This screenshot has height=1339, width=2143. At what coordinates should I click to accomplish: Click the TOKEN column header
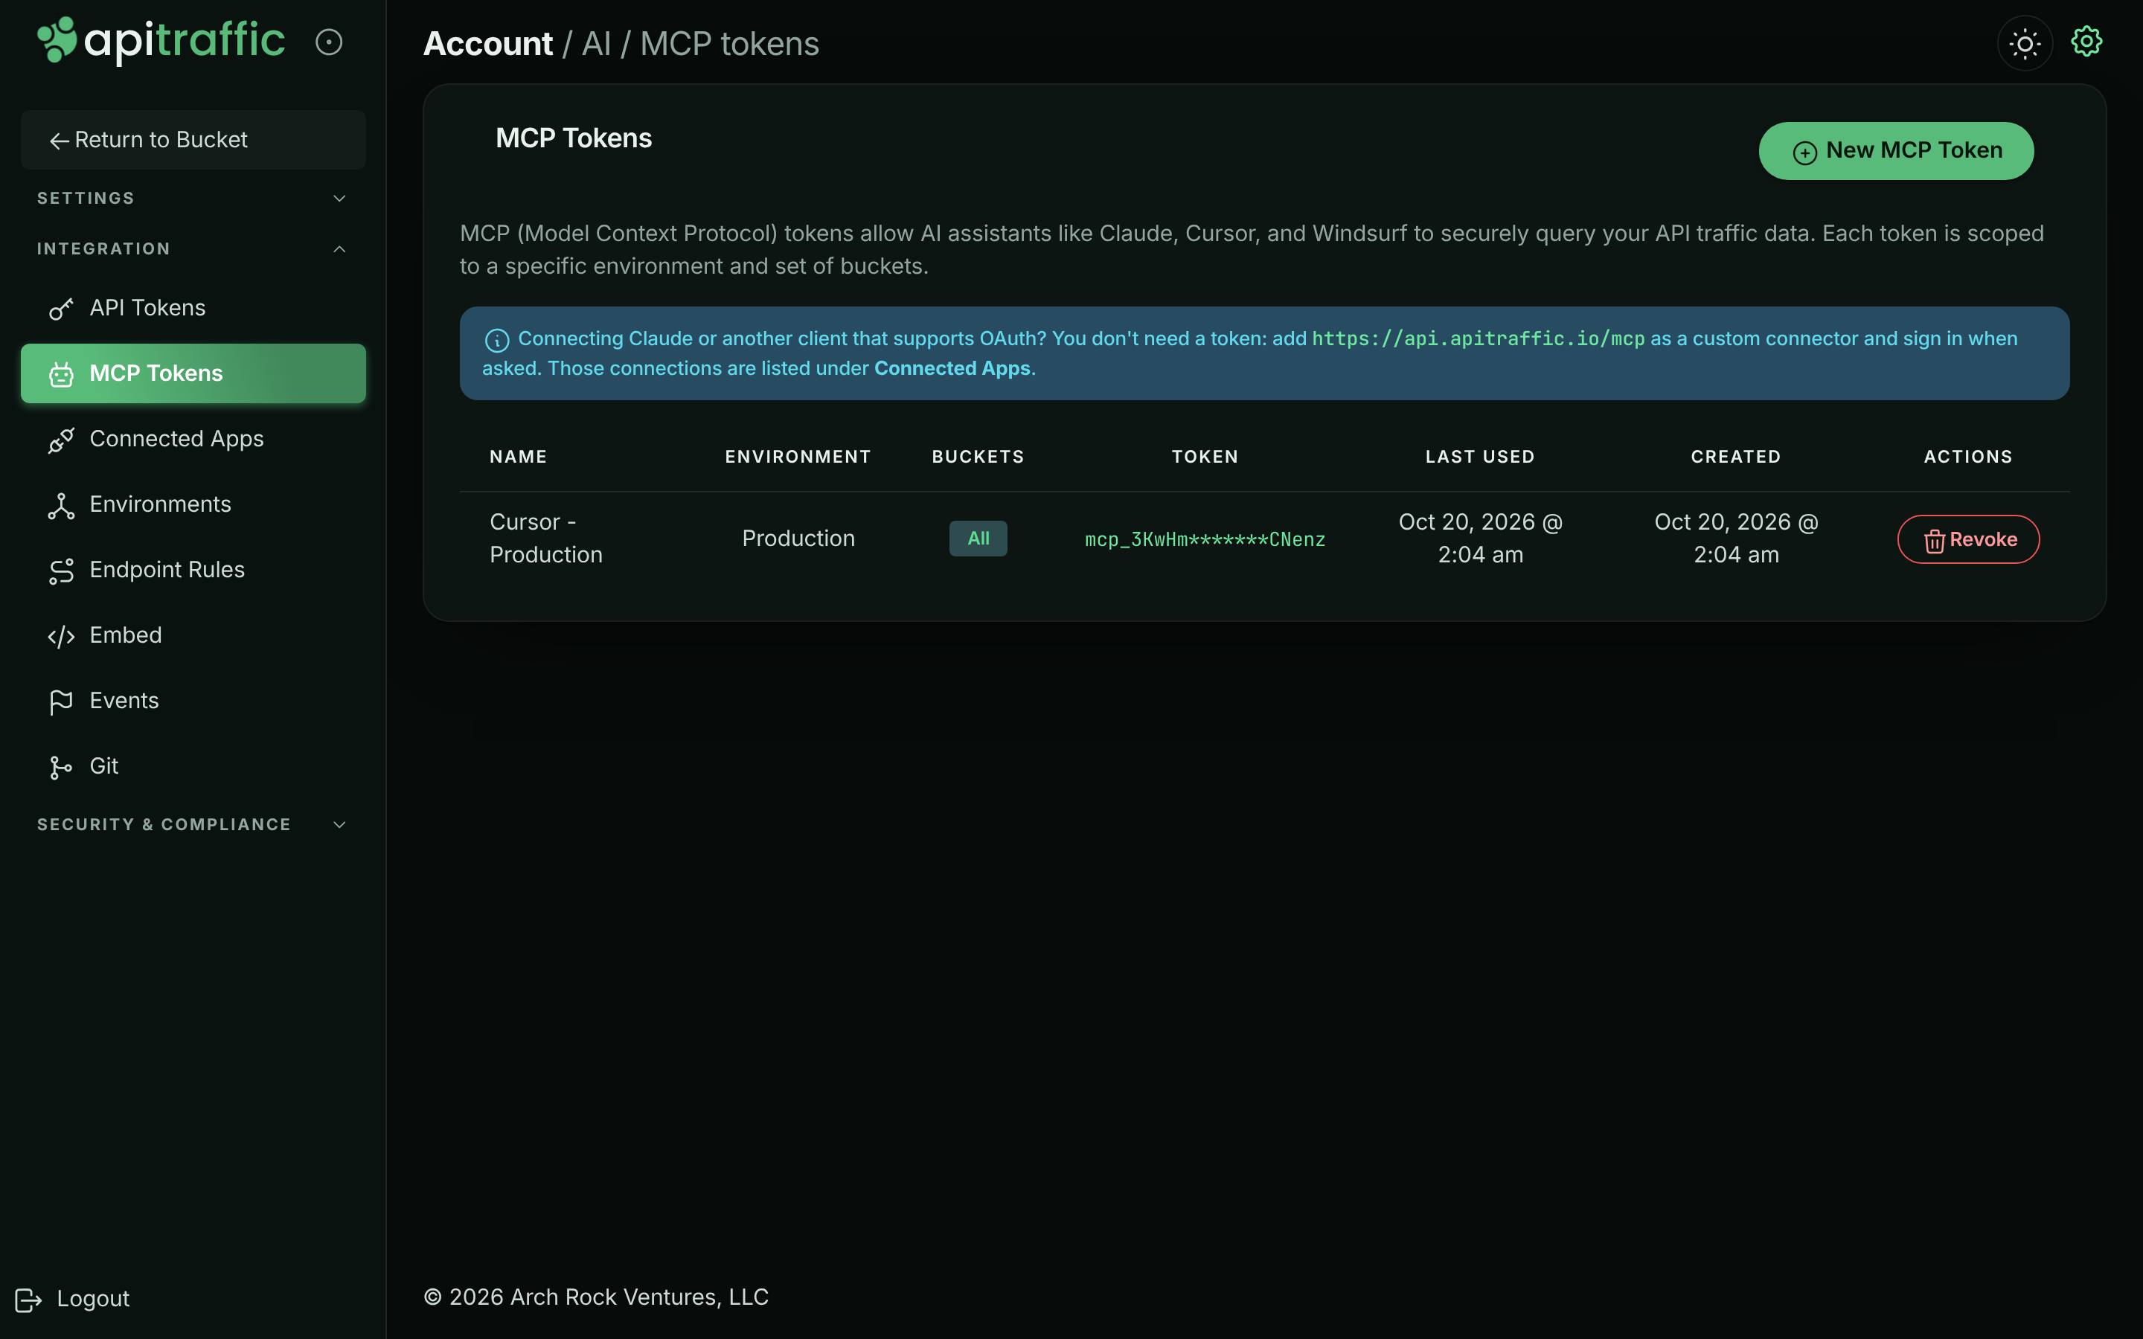1205,457
